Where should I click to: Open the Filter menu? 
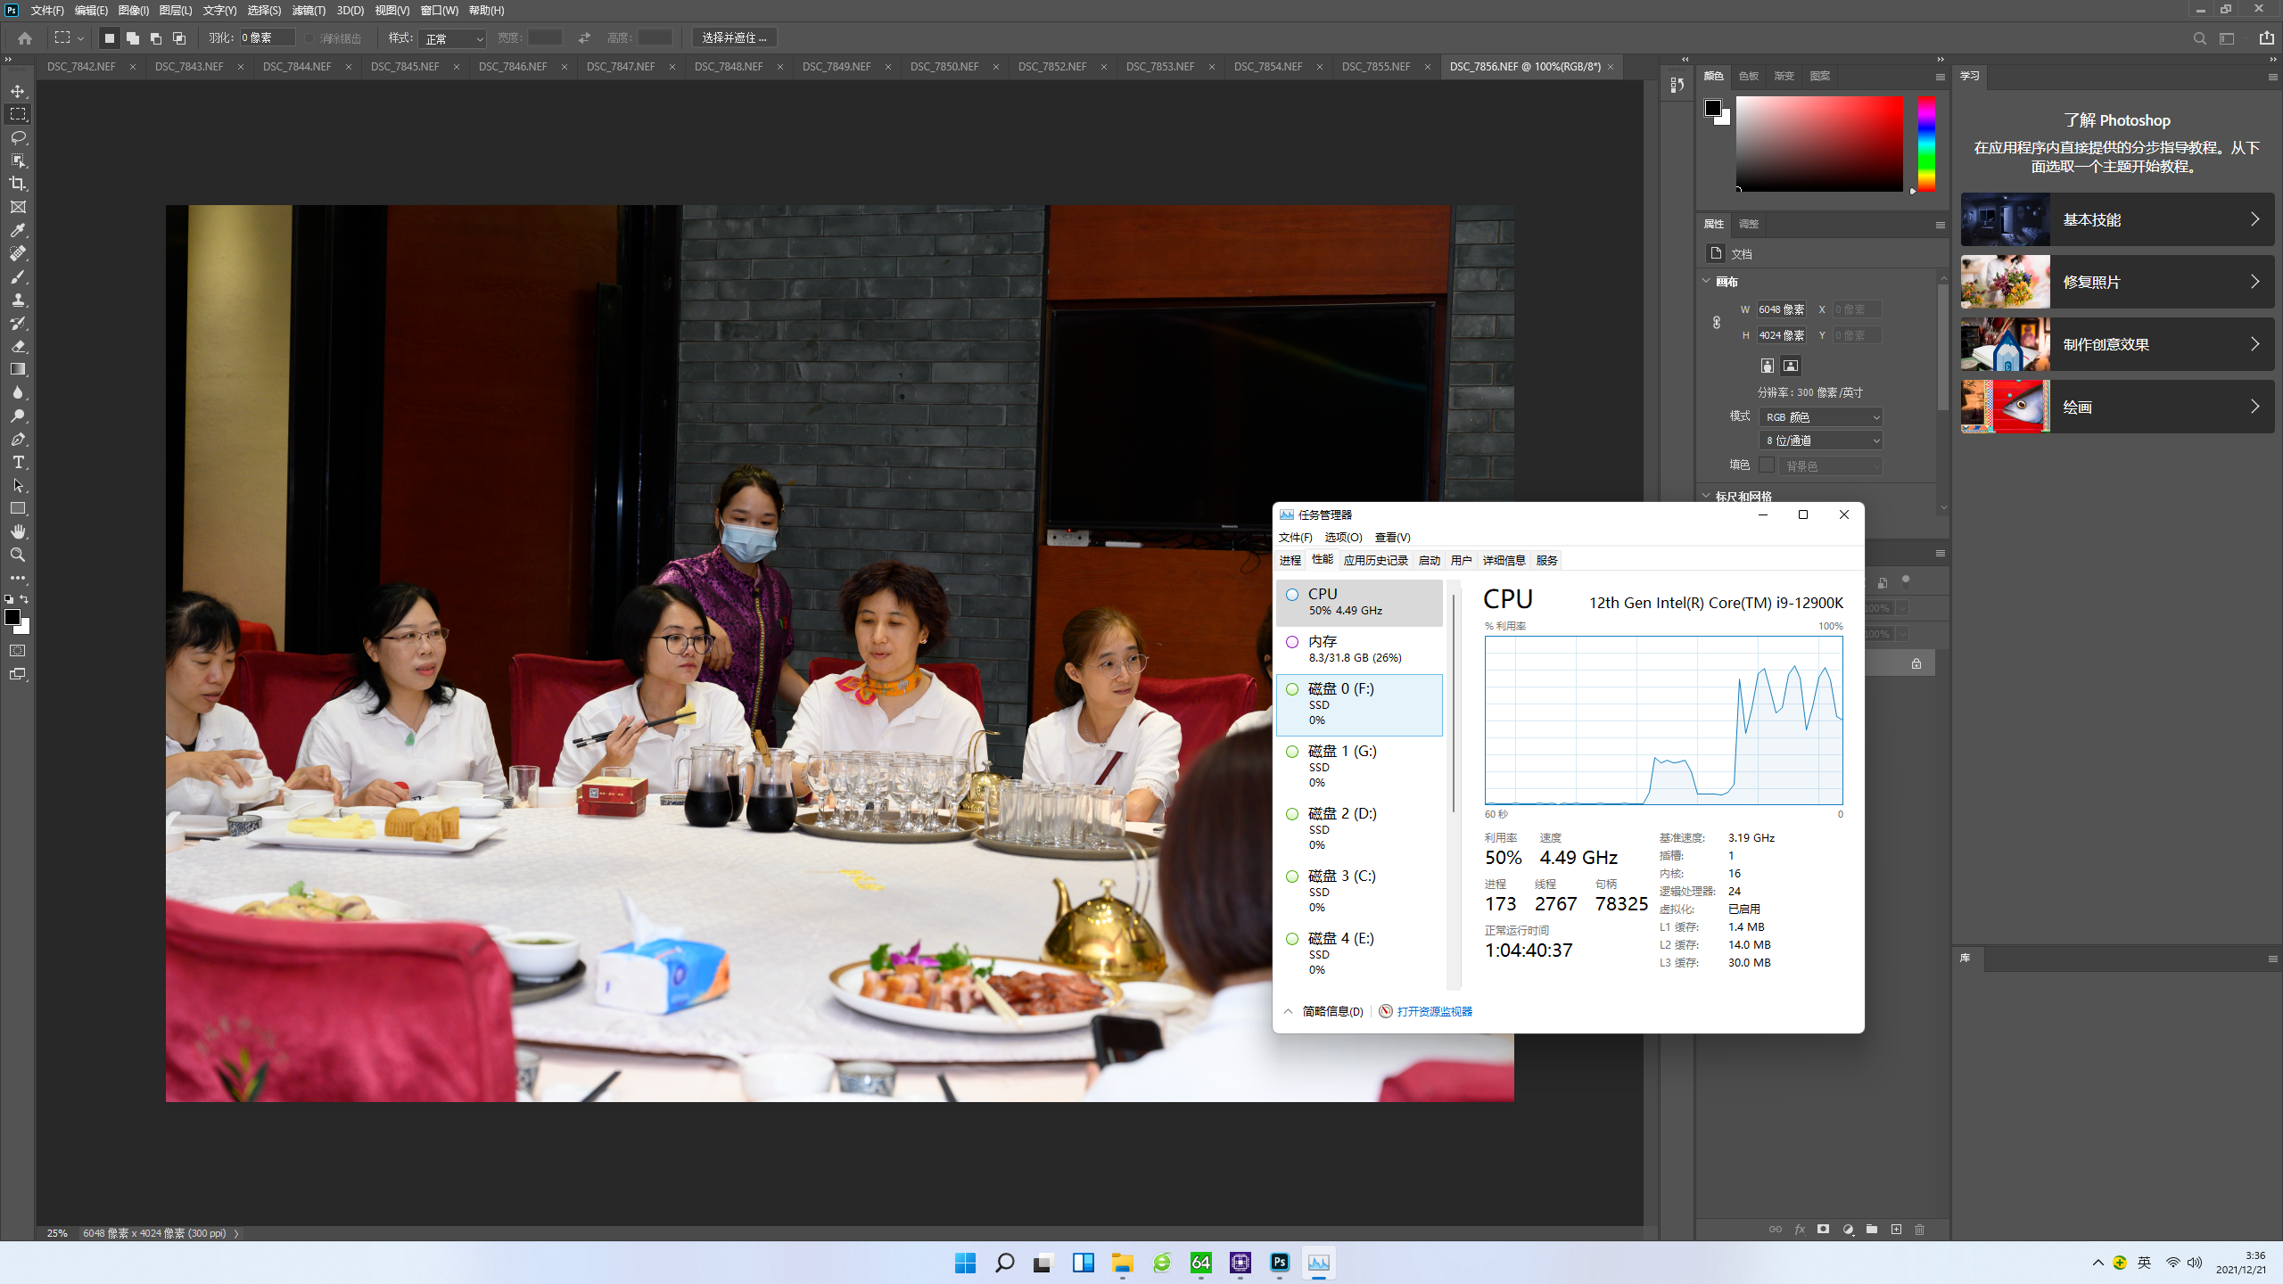click(x=308, y=11)
